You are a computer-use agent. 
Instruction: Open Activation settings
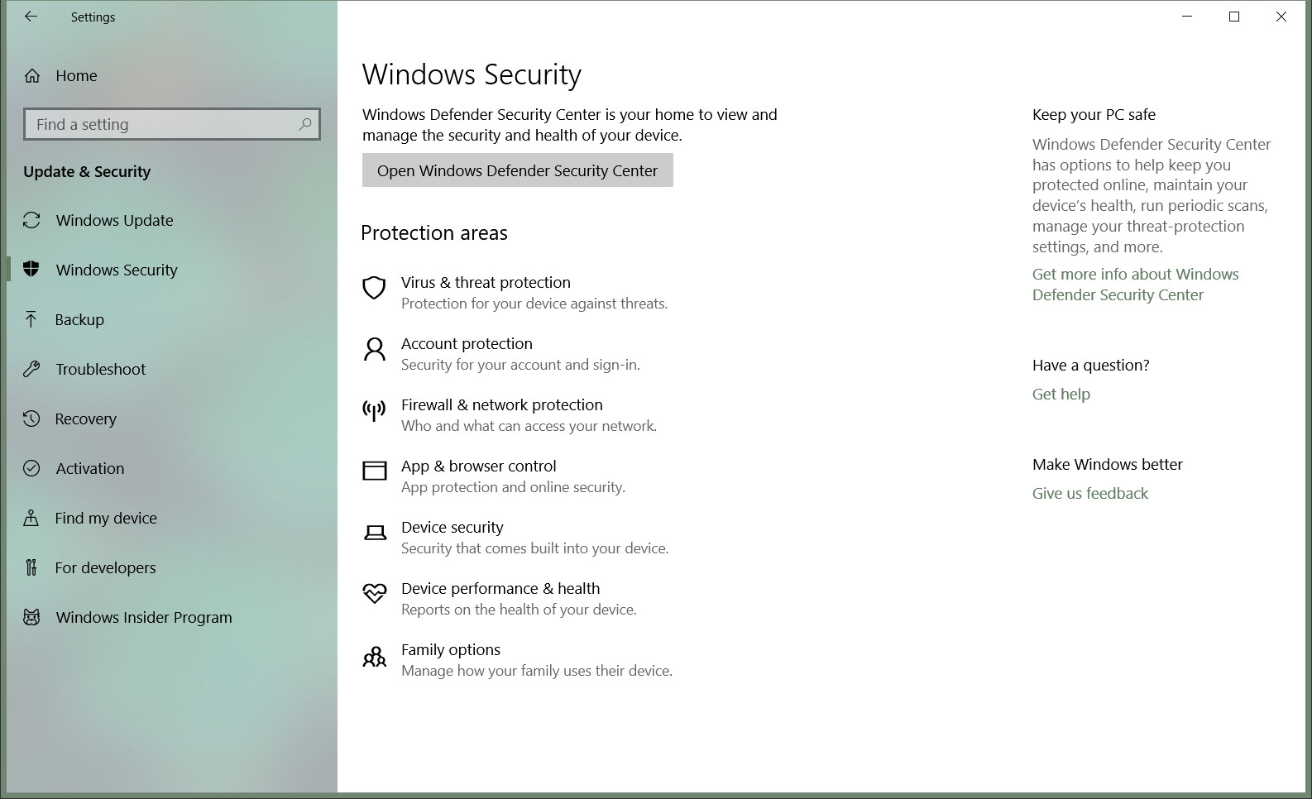tap(89, 468)
